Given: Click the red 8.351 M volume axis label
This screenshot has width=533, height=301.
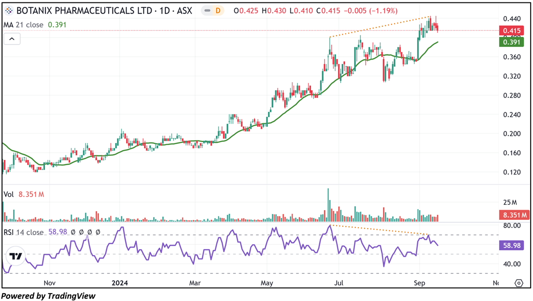Looking at the screenshot, I should tap(514, 215).
